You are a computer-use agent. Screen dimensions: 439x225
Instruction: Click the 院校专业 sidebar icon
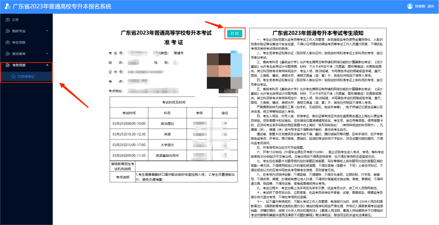click(7, 31)
